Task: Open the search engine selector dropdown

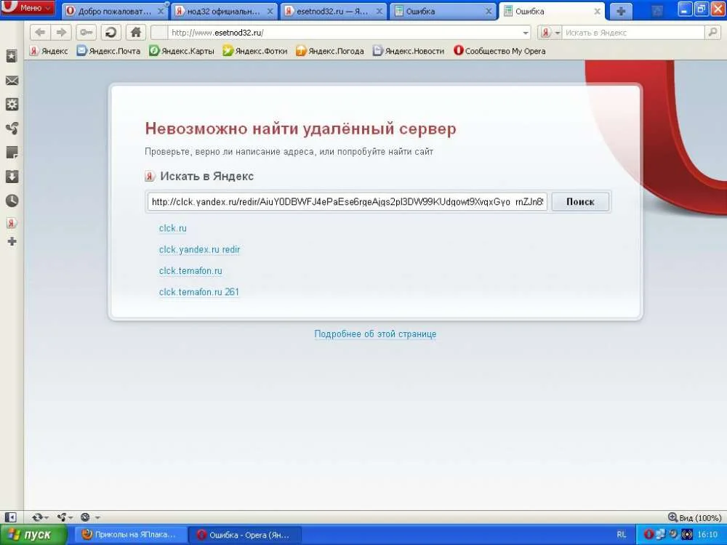Action: pos(550,33)
